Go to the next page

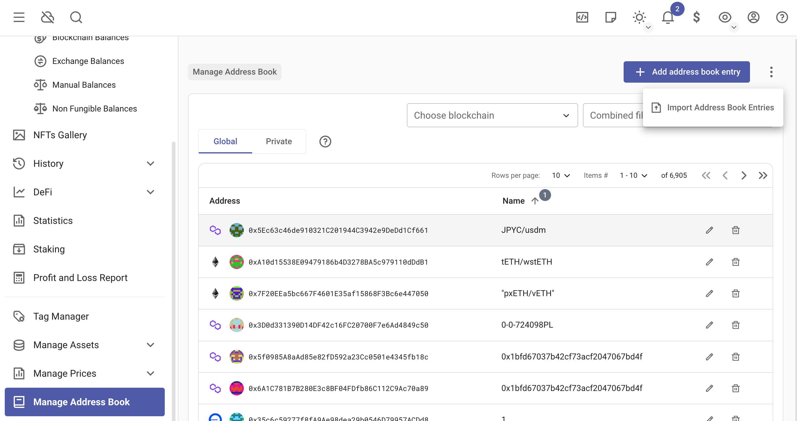click(744, 175)
